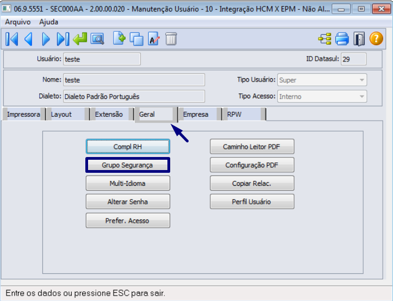Image resolution: width=393 pixels, height=301 pixels.
Task: Click the Copiar Relac. button
Action: [252, 183]
